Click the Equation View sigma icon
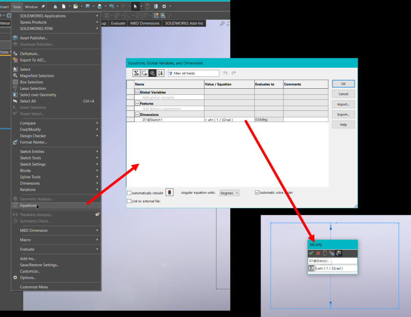The image size is (411, 317). 136,73
